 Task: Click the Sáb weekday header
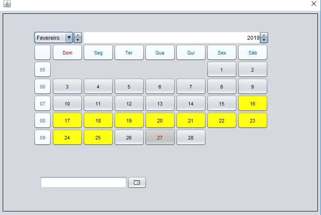[x=253, y=53]
